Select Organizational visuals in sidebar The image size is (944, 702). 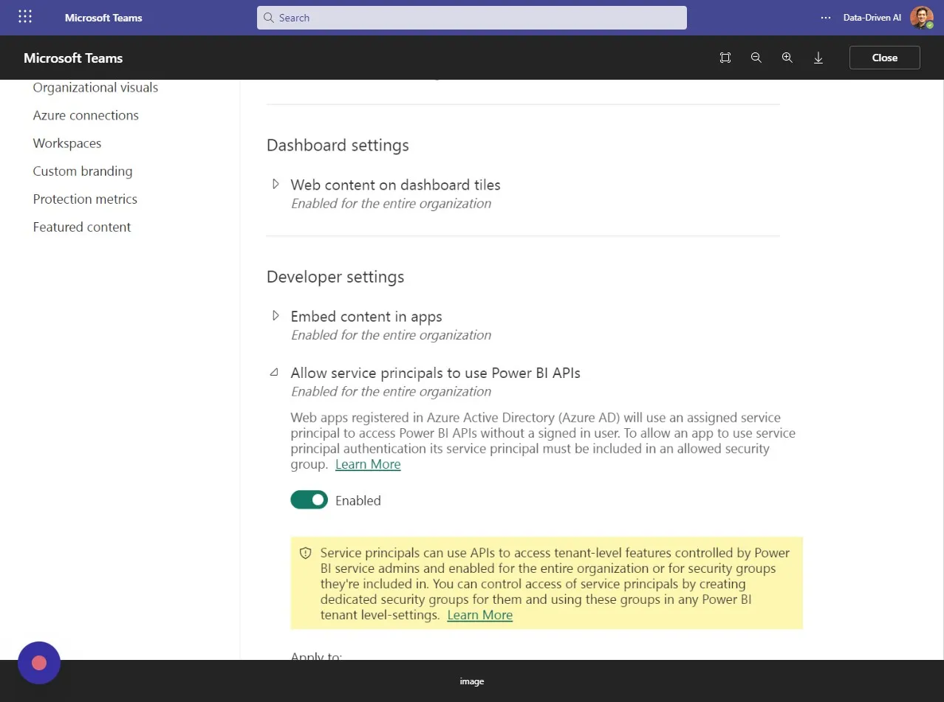(x=95, y=87)
